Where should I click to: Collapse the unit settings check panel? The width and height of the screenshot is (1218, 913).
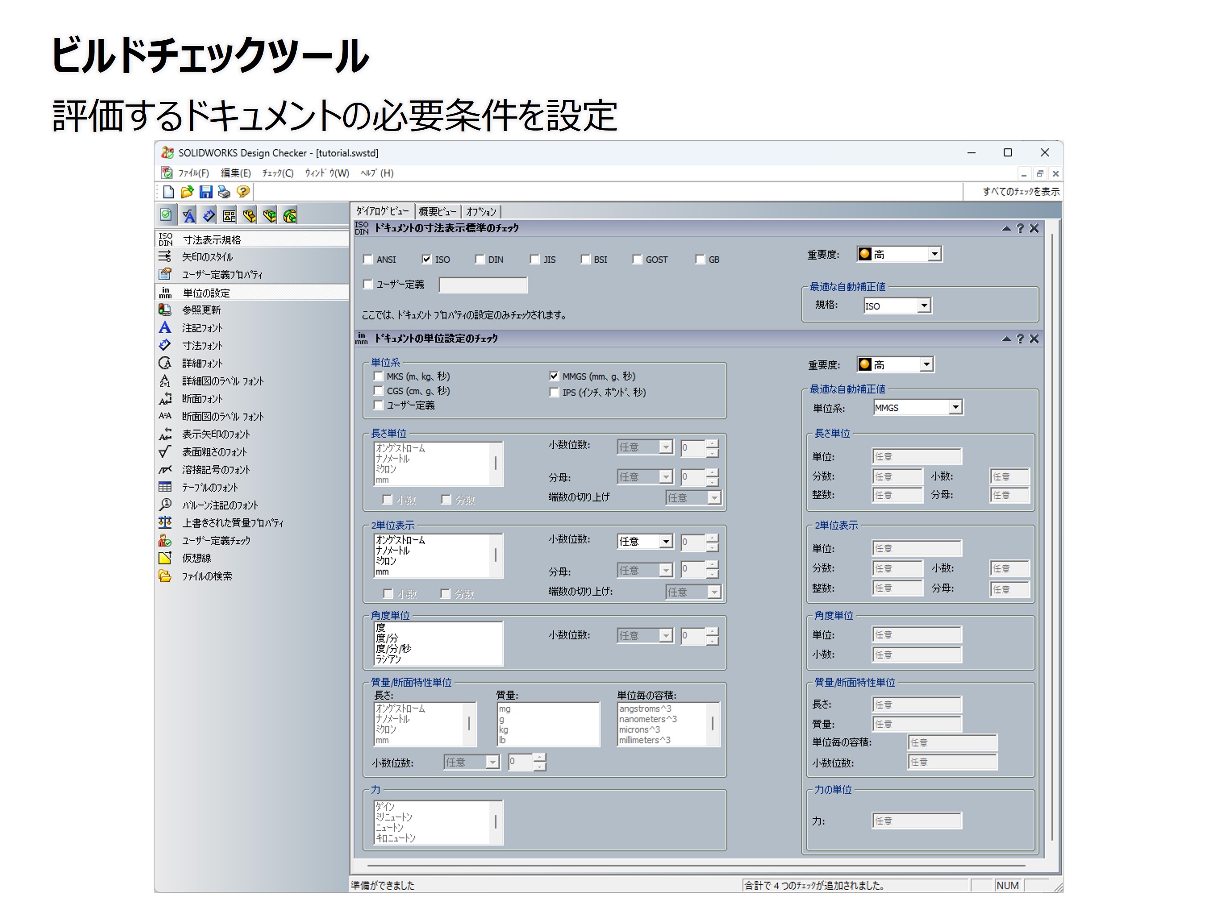1006,339
